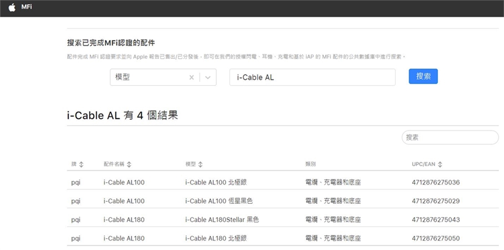Sort by 模型 column sort icon
Image resolution: width=504 pixels, height=250 pixels.
coord(201,164)
